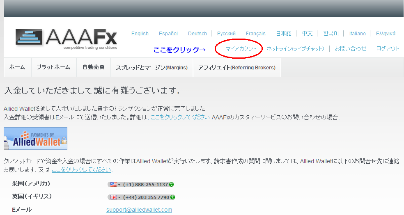Click the 米国(アメリカ) label
This screenshot has height=215, width=404.
coord(31,183)
